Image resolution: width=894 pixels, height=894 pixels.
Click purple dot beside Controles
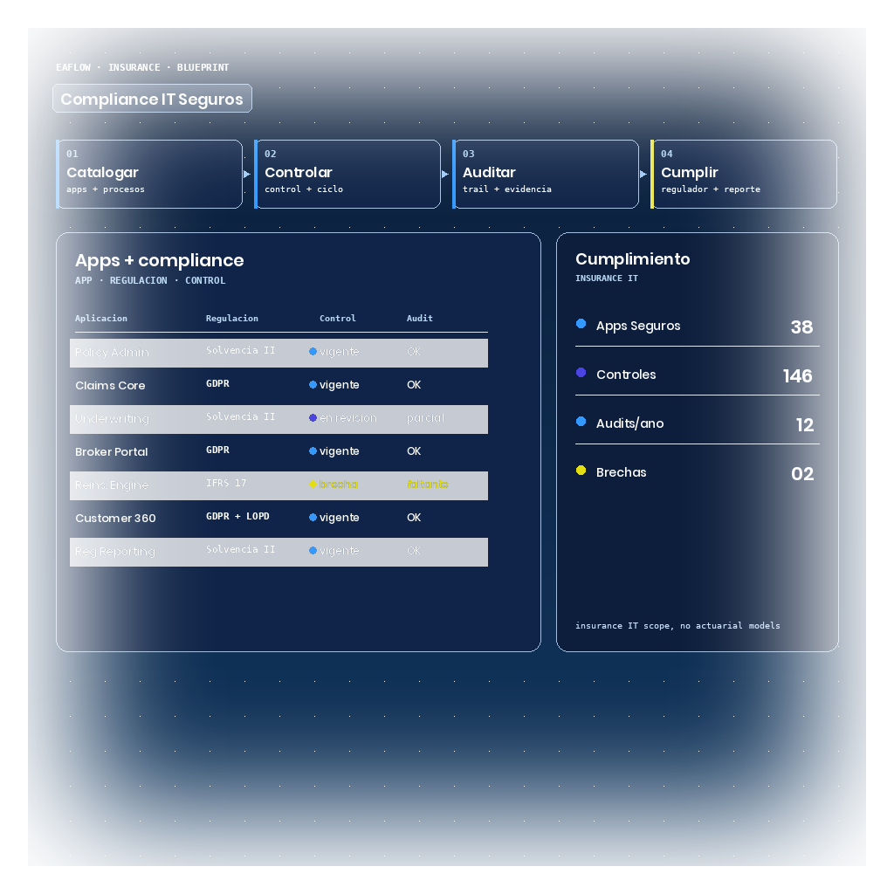coord(581,372)
